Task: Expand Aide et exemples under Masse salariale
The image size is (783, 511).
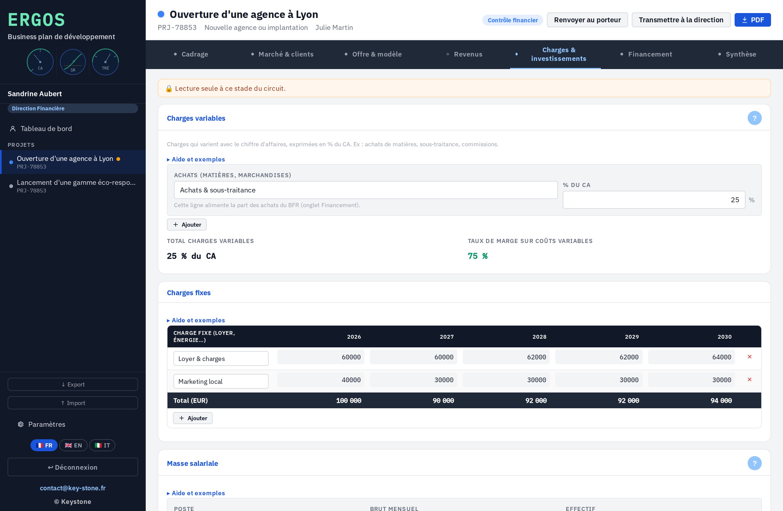Action: click(196, 493)
